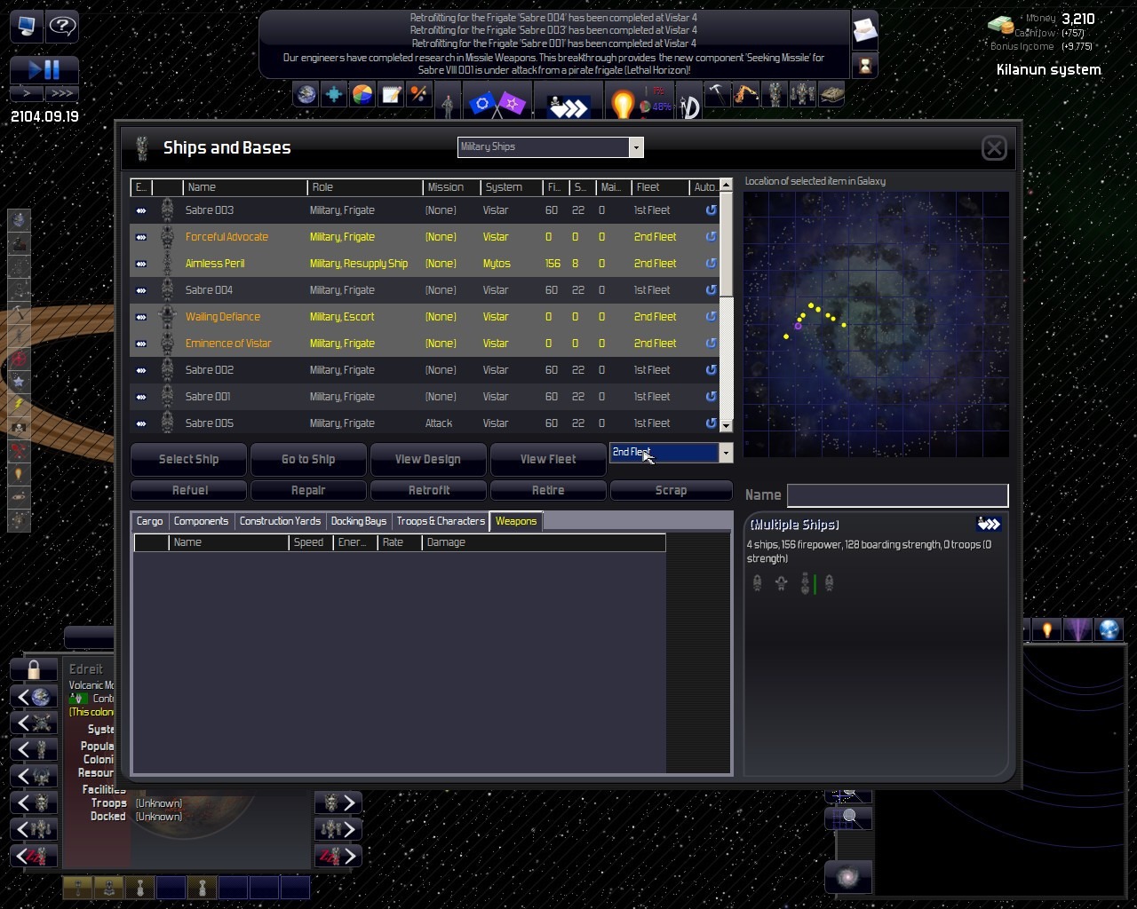This screenshot has height=909, width=1137.
Task: Toggle automation for Sabre 003
Action: (711, 210)
